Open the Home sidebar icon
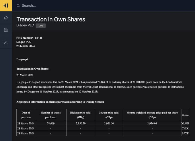The width and height of the screenshot is (195, 141). point(6,17)
